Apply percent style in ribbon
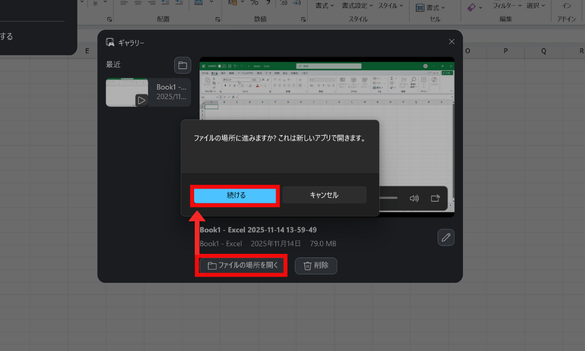The width and height of the screenshot is (585, 351). [254, 4]
